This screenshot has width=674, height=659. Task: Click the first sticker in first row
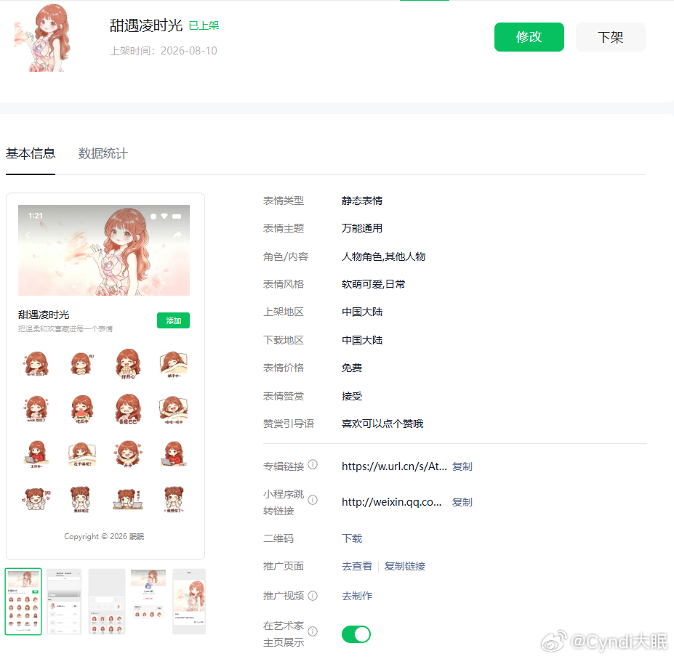[36, 364]
